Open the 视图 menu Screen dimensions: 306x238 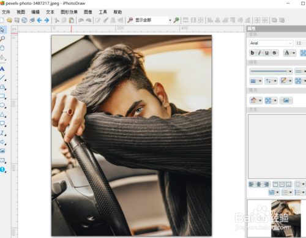click(x=21, y=12)
